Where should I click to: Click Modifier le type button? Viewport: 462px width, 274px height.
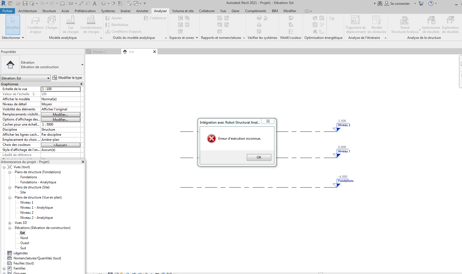click(x=67, y=78)
